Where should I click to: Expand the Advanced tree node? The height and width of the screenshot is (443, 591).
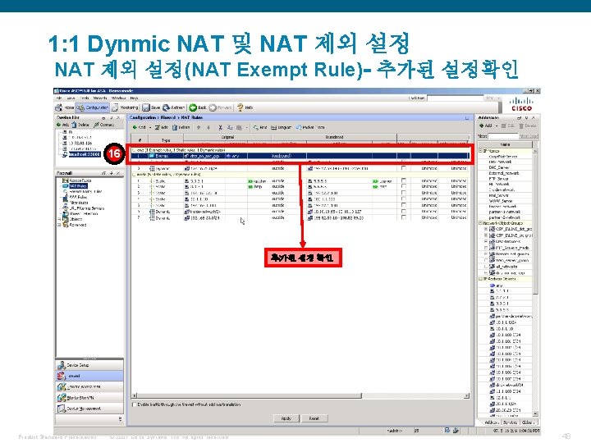tap(59, 225)
